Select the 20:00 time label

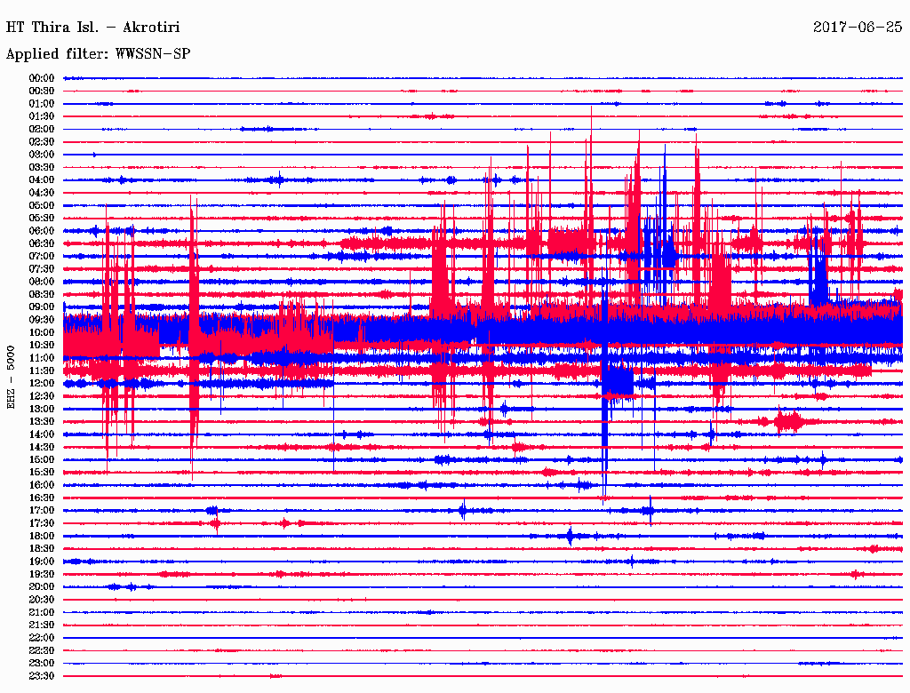click(x=41, y=587)
